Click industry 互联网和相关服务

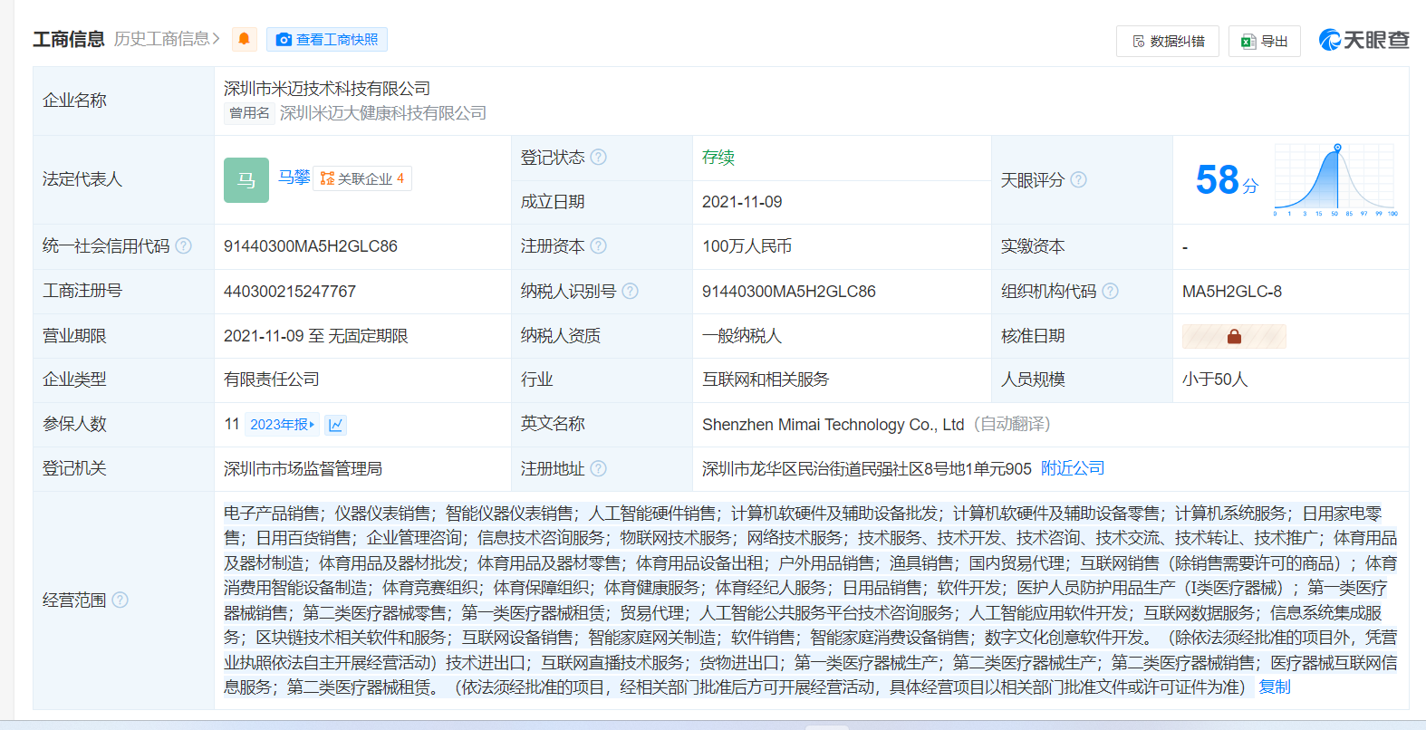point(766,379)
